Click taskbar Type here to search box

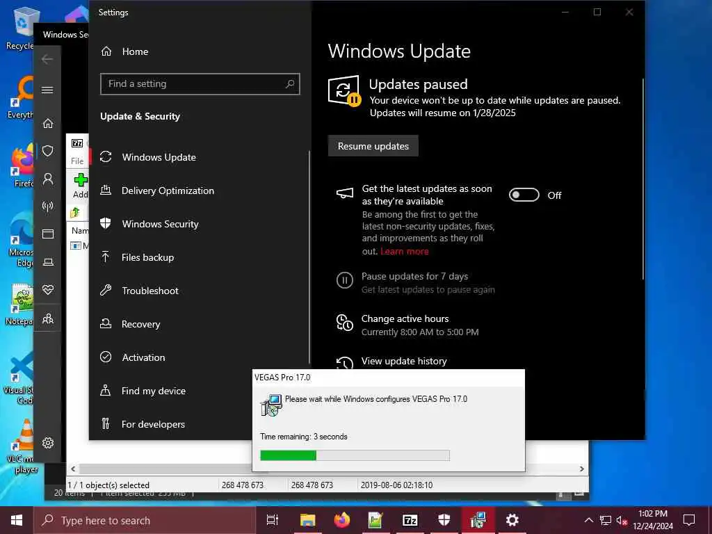(x=145, y=520)
